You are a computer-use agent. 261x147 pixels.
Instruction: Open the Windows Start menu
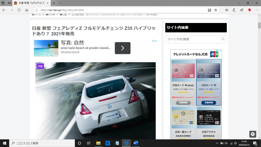[5, 143]
